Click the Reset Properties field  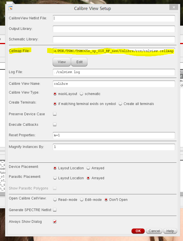coord(114,135)
